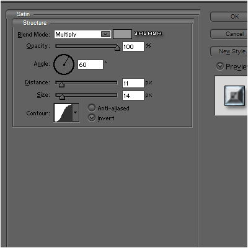Click the Blend Mode label text
The image size is (248, 248).
pos(33,35)
